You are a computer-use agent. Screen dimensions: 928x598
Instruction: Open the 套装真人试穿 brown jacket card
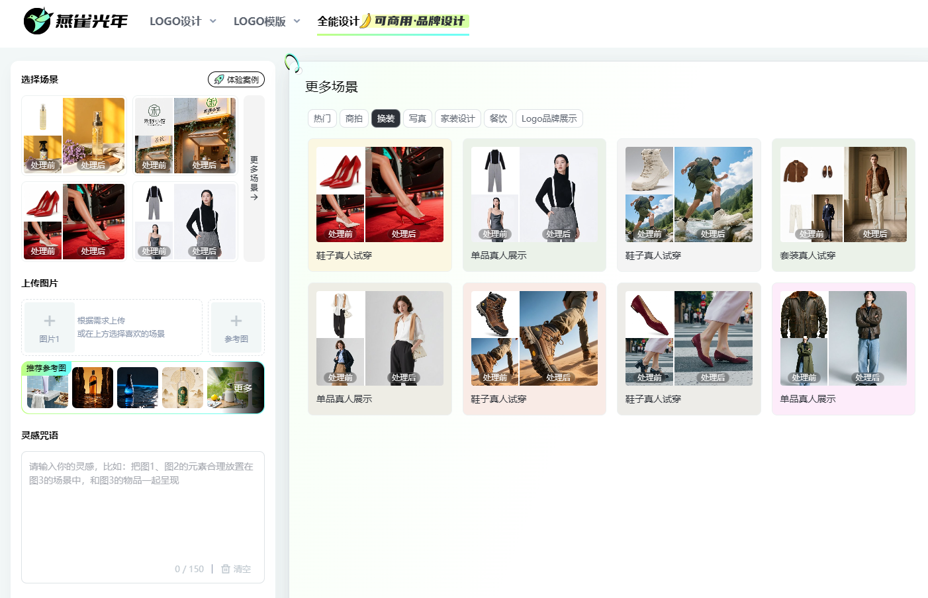tap(843, 204)
